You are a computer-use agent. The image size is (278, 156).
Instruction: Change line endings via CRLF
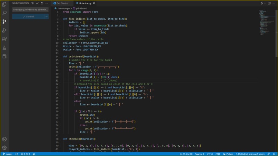[x=218, y=154]
